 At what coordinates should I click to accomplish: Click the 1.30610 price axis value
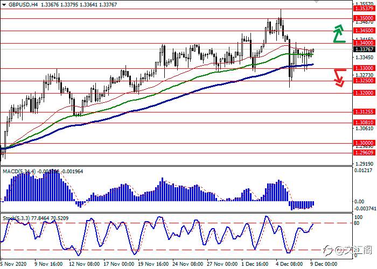pos(365,129)
